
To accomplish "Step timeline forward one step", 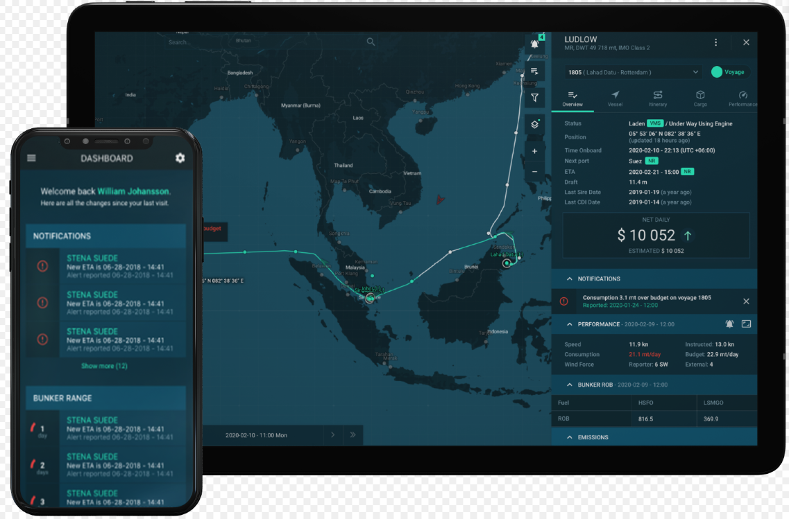I will coord(332,435).
